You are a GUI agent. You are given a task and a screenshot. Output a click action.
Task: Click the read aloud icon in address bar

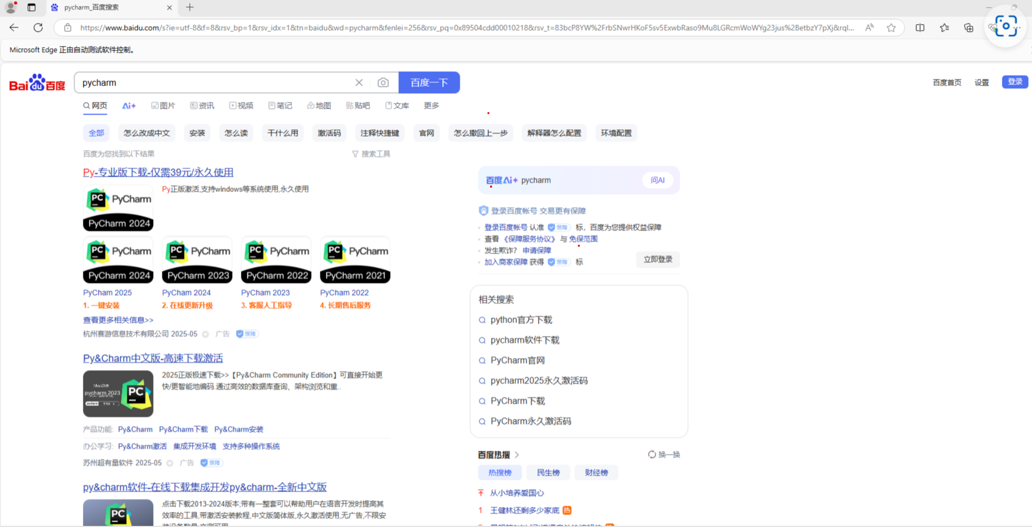tap(870, 27)
